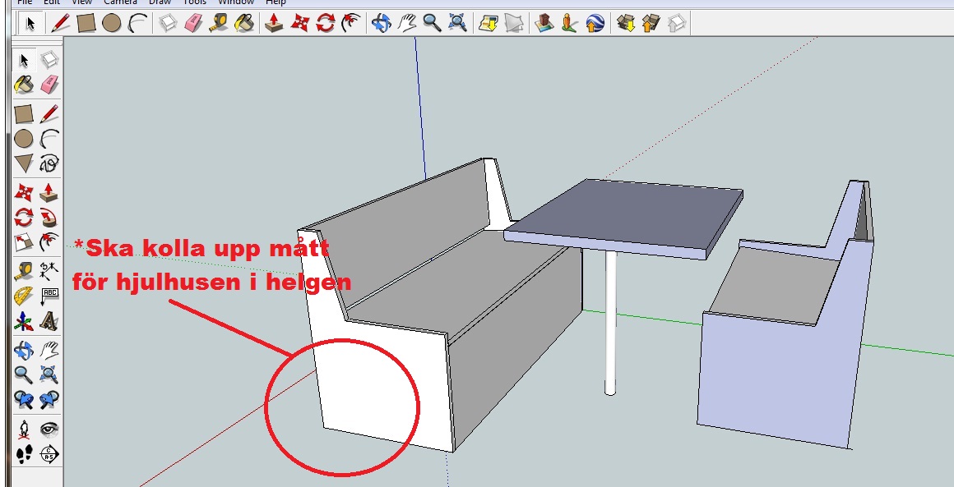
Task: Click the Text label tool (ABC)
Action: [x=50, y=296]
